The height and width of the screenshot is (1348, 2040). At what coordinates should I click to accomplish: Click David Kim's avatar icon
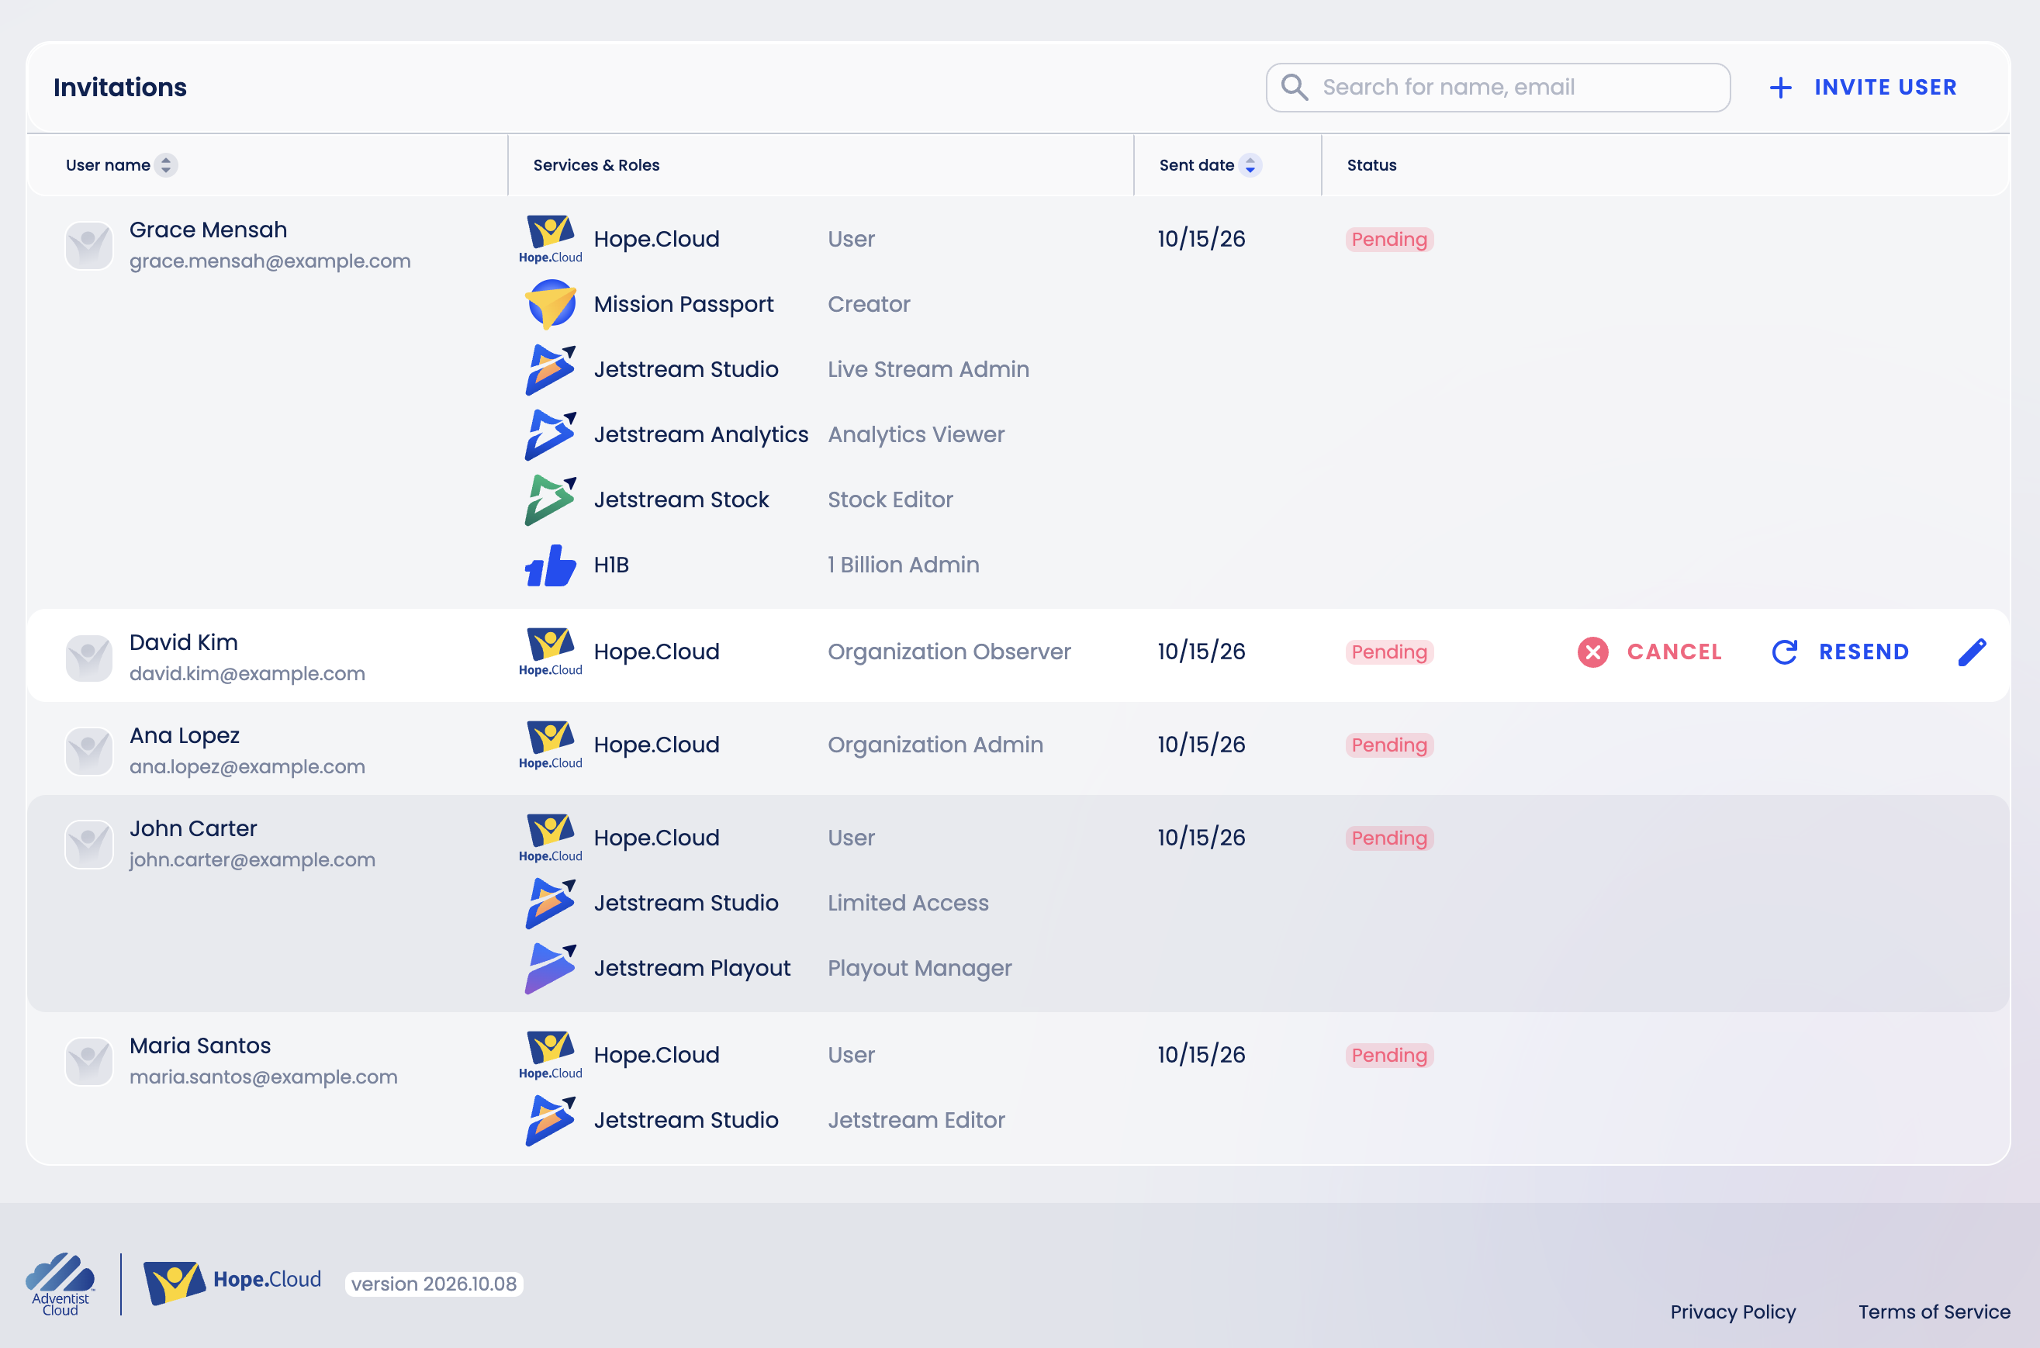[x=89, y=658]
